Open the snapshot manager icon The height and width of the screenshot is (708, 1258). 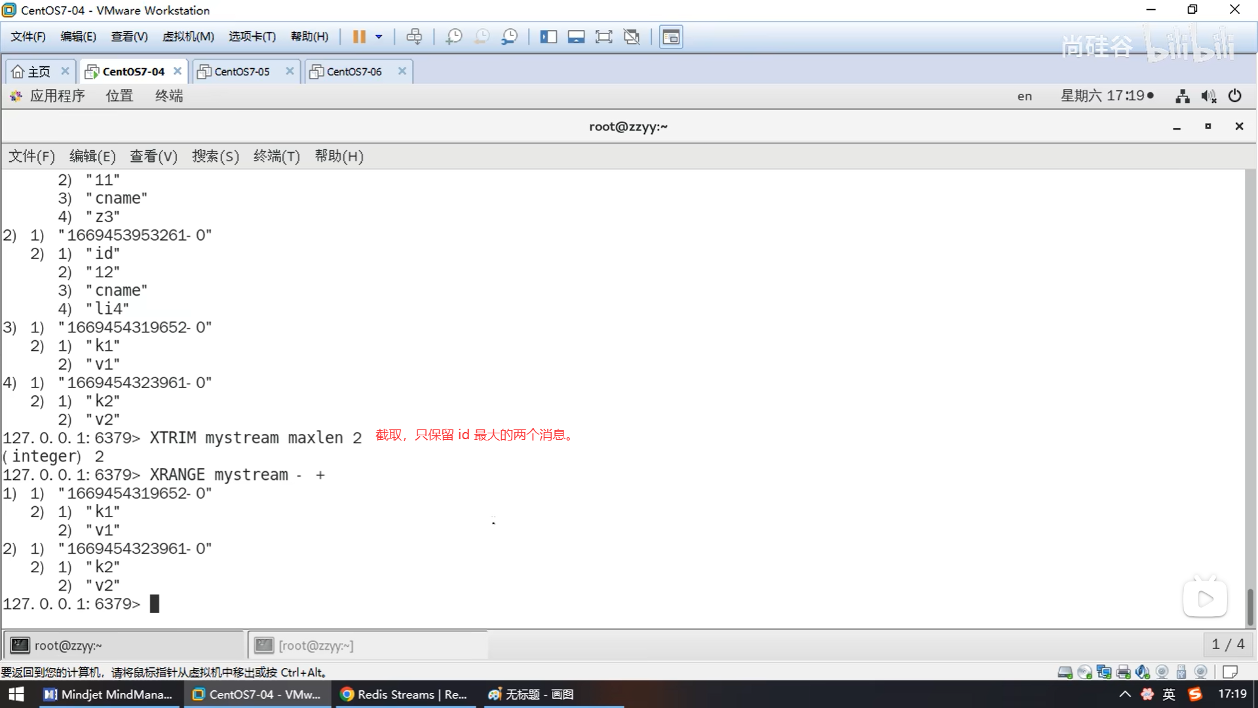[510, 37]
